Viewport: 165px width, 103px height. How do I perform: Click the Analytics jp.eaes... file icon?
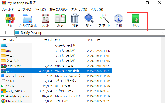[3, 96]
